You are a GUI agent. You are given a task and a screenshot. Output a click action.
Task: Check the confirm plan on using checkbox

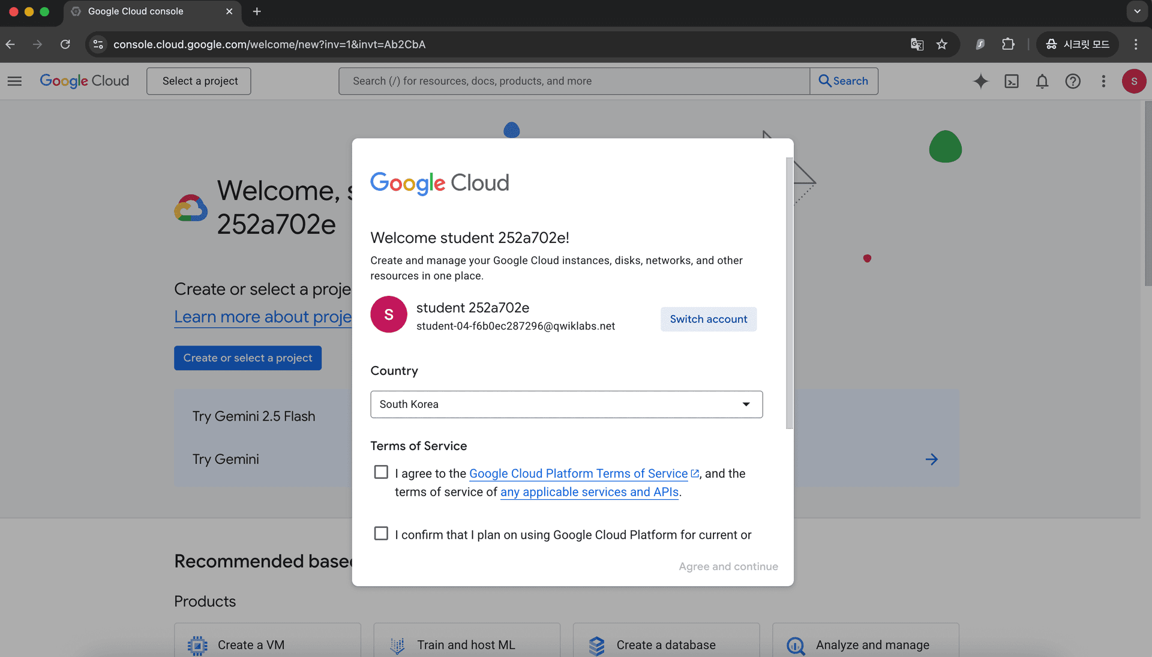tap(381, 533)
